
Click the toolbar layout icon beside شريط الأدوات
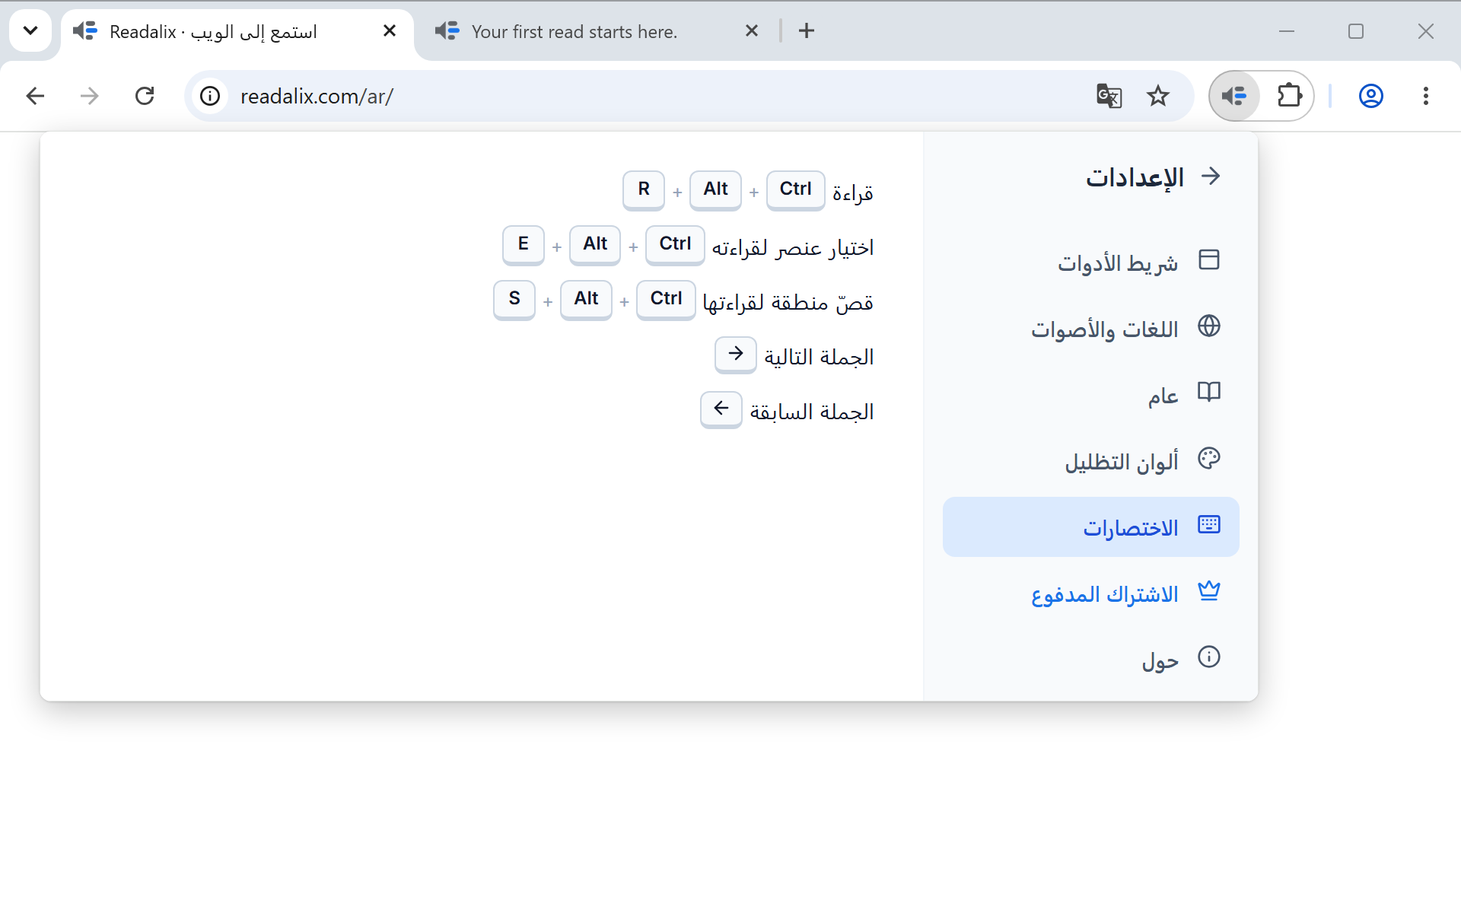pyautogui.click(x=1208, y=260)
